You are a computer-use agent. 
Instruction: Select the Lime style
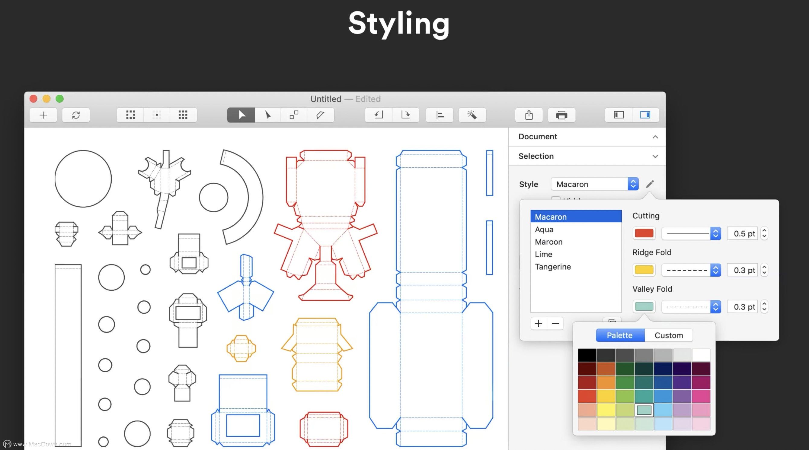576,254
